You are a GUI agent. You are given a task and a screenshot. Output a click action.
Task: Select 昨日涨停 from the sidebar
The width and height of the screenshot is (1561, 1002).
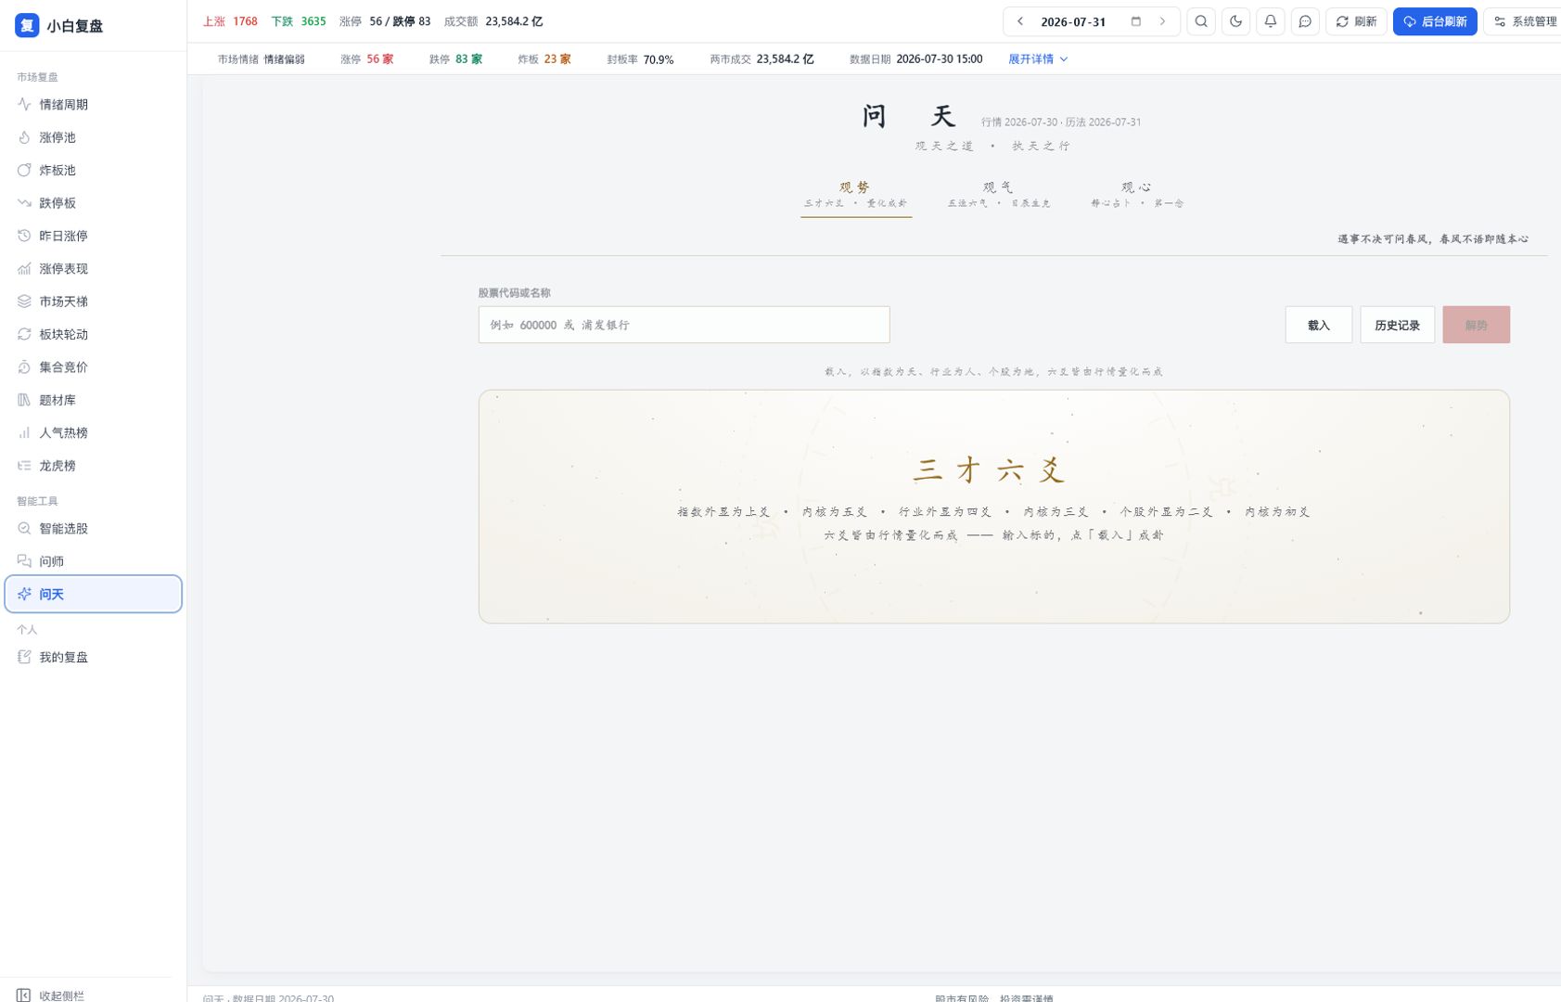[93, 236]
